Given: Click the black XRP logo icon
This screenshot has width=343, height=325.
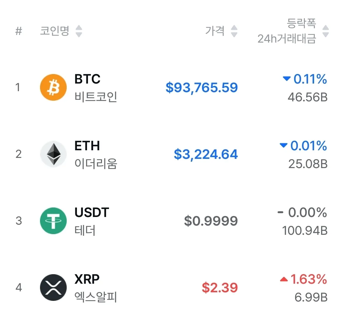Looking at the screenshot, I should [x=53, y=288].
